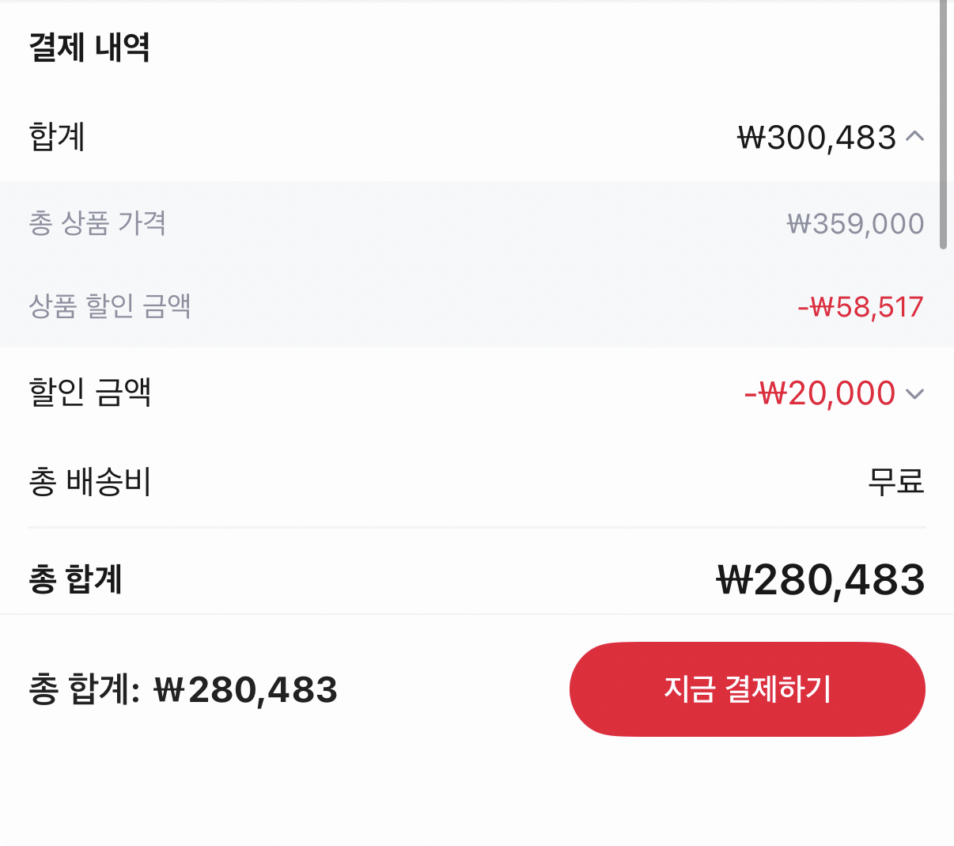This screenshot has width=954, height=846.
Task: Click 총 합계 label in bottom payment bar
Action: pos(84,689)
